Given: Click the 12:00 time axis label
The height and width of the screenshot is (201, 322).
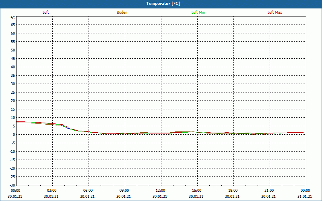Looking at the screenshot, I should tap(160, 191).
